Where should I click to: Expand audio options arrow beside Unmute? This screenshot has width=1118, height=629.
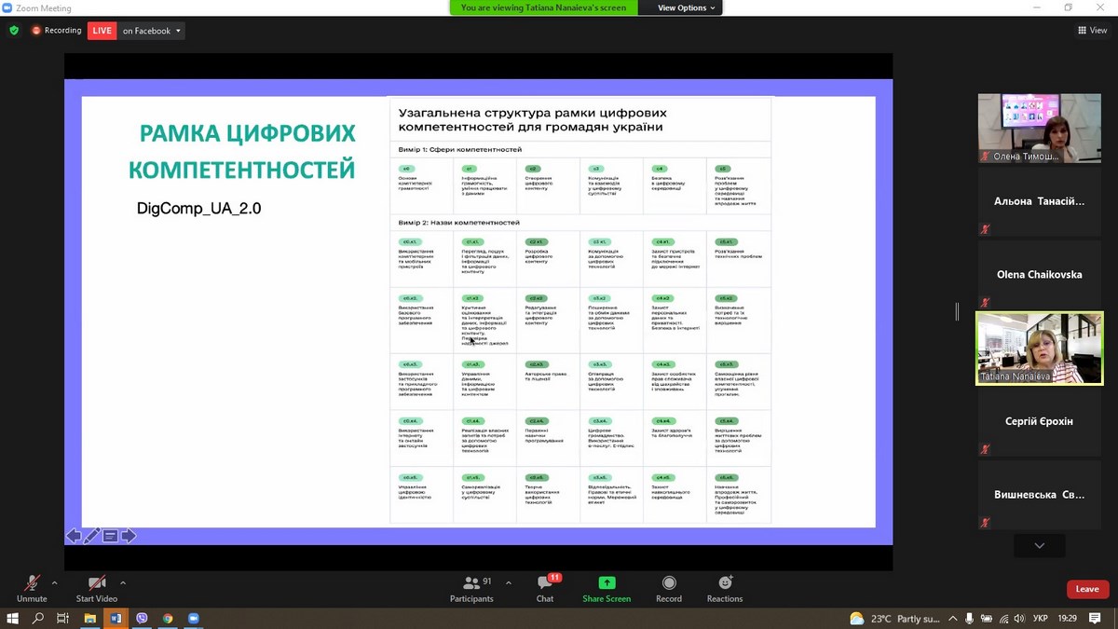(x=54, y=583)
